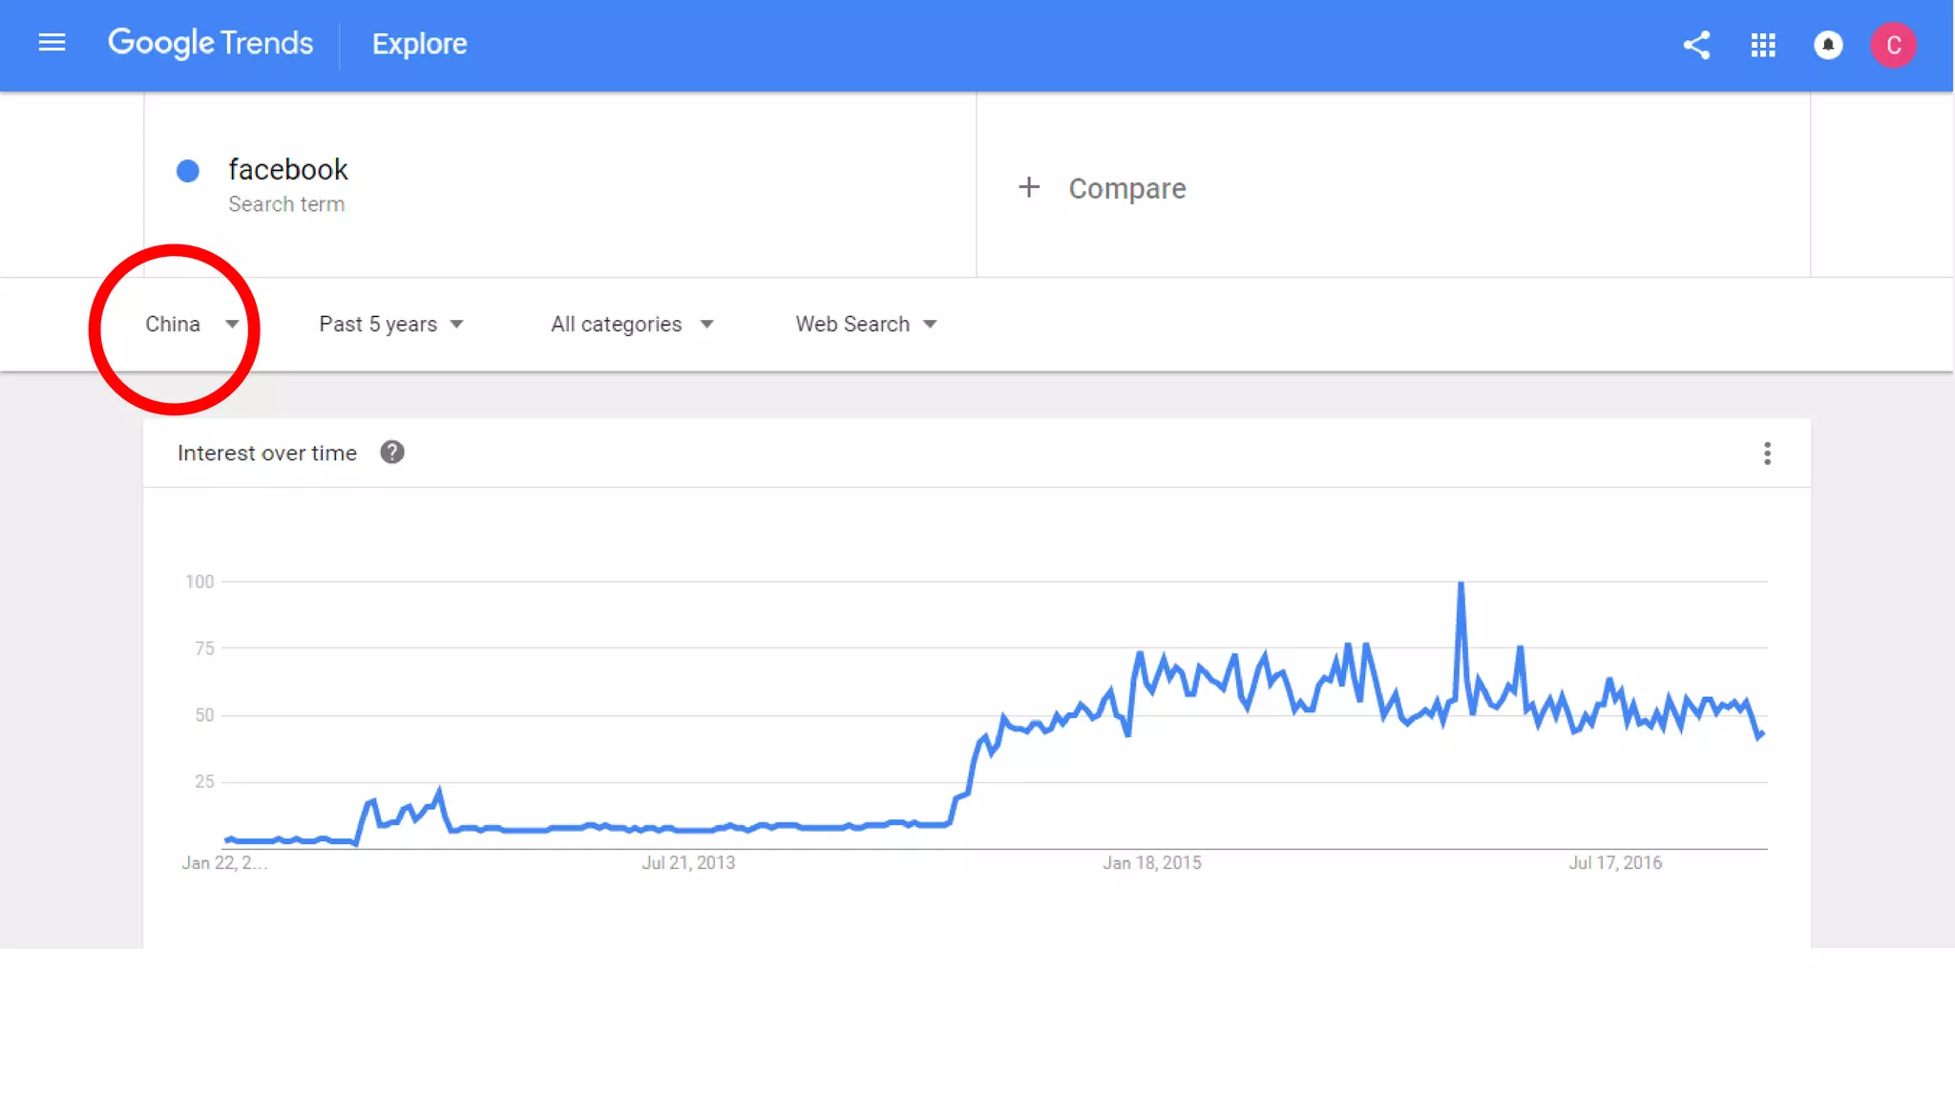The height and width of the screenshot is (1100, 1955).
Task: Click the facebook search term field
Action: tap(287, 170)
